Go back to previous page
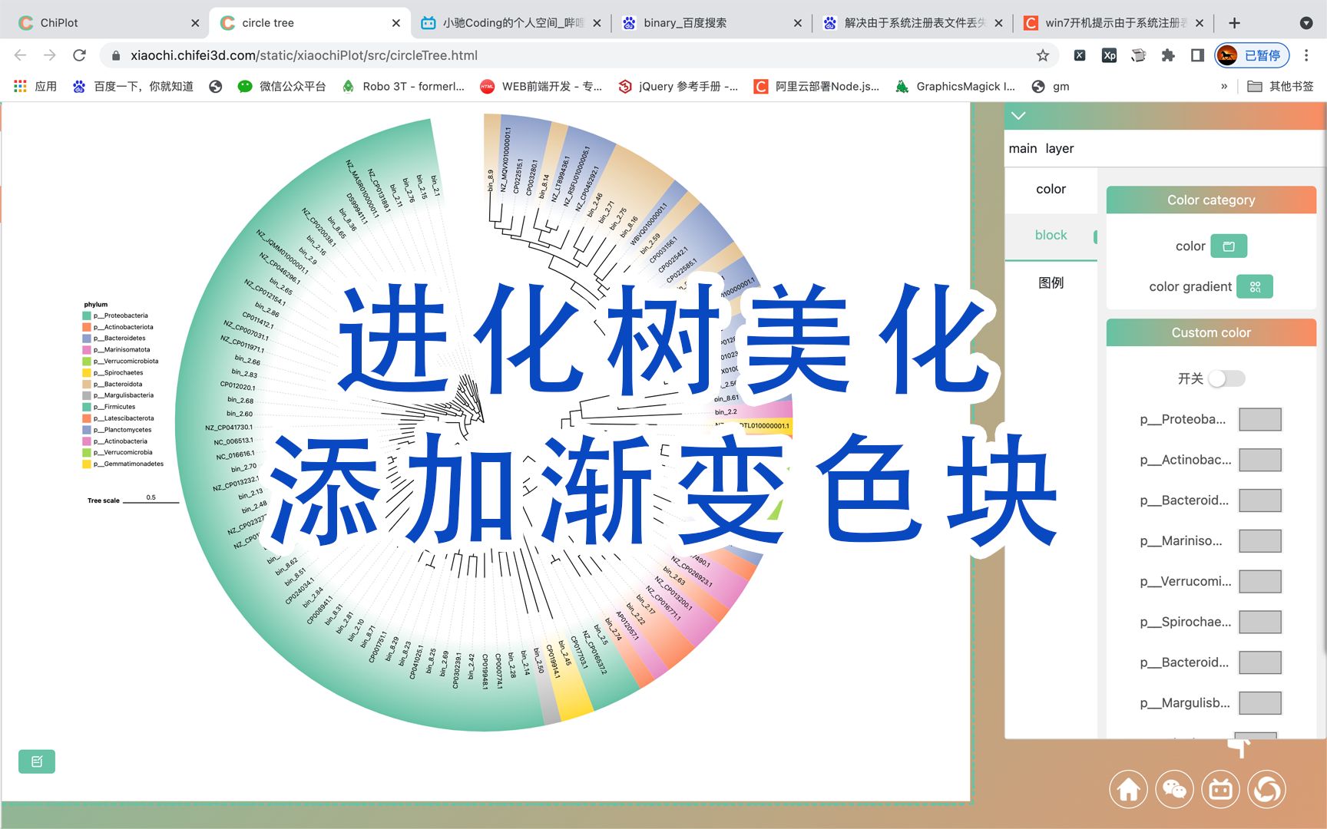Image resolution: width=1327 pixels, height=829 pixels. pos(21,55)
